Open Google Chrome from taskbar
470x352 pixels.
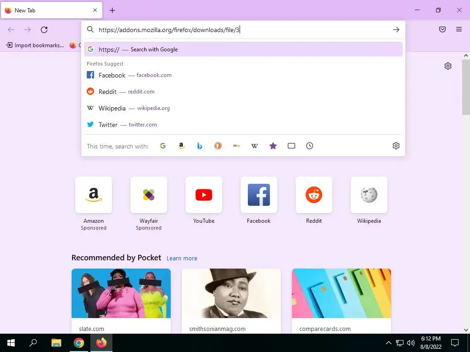(79, 343)
